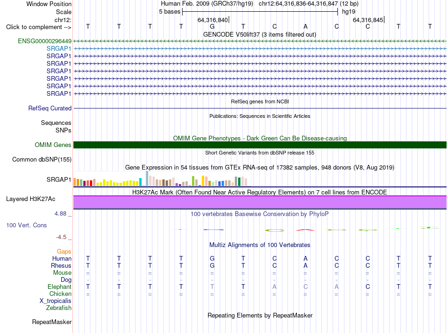447x333 pixels.
Task: Click the tallest light-blue GTEx expression bar
Action: (147, 178)
